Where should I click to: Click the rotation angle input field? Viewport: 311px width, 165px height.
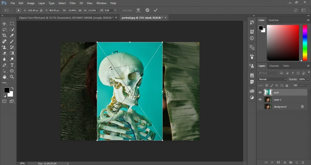coord(109,10)
